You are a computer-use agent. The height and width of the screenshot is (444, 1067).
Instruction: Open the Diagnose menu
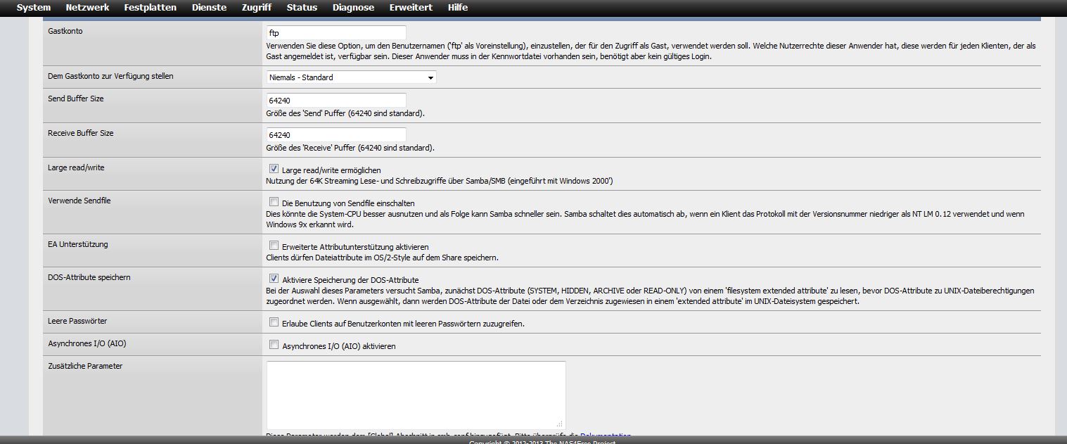coord(353,8)
